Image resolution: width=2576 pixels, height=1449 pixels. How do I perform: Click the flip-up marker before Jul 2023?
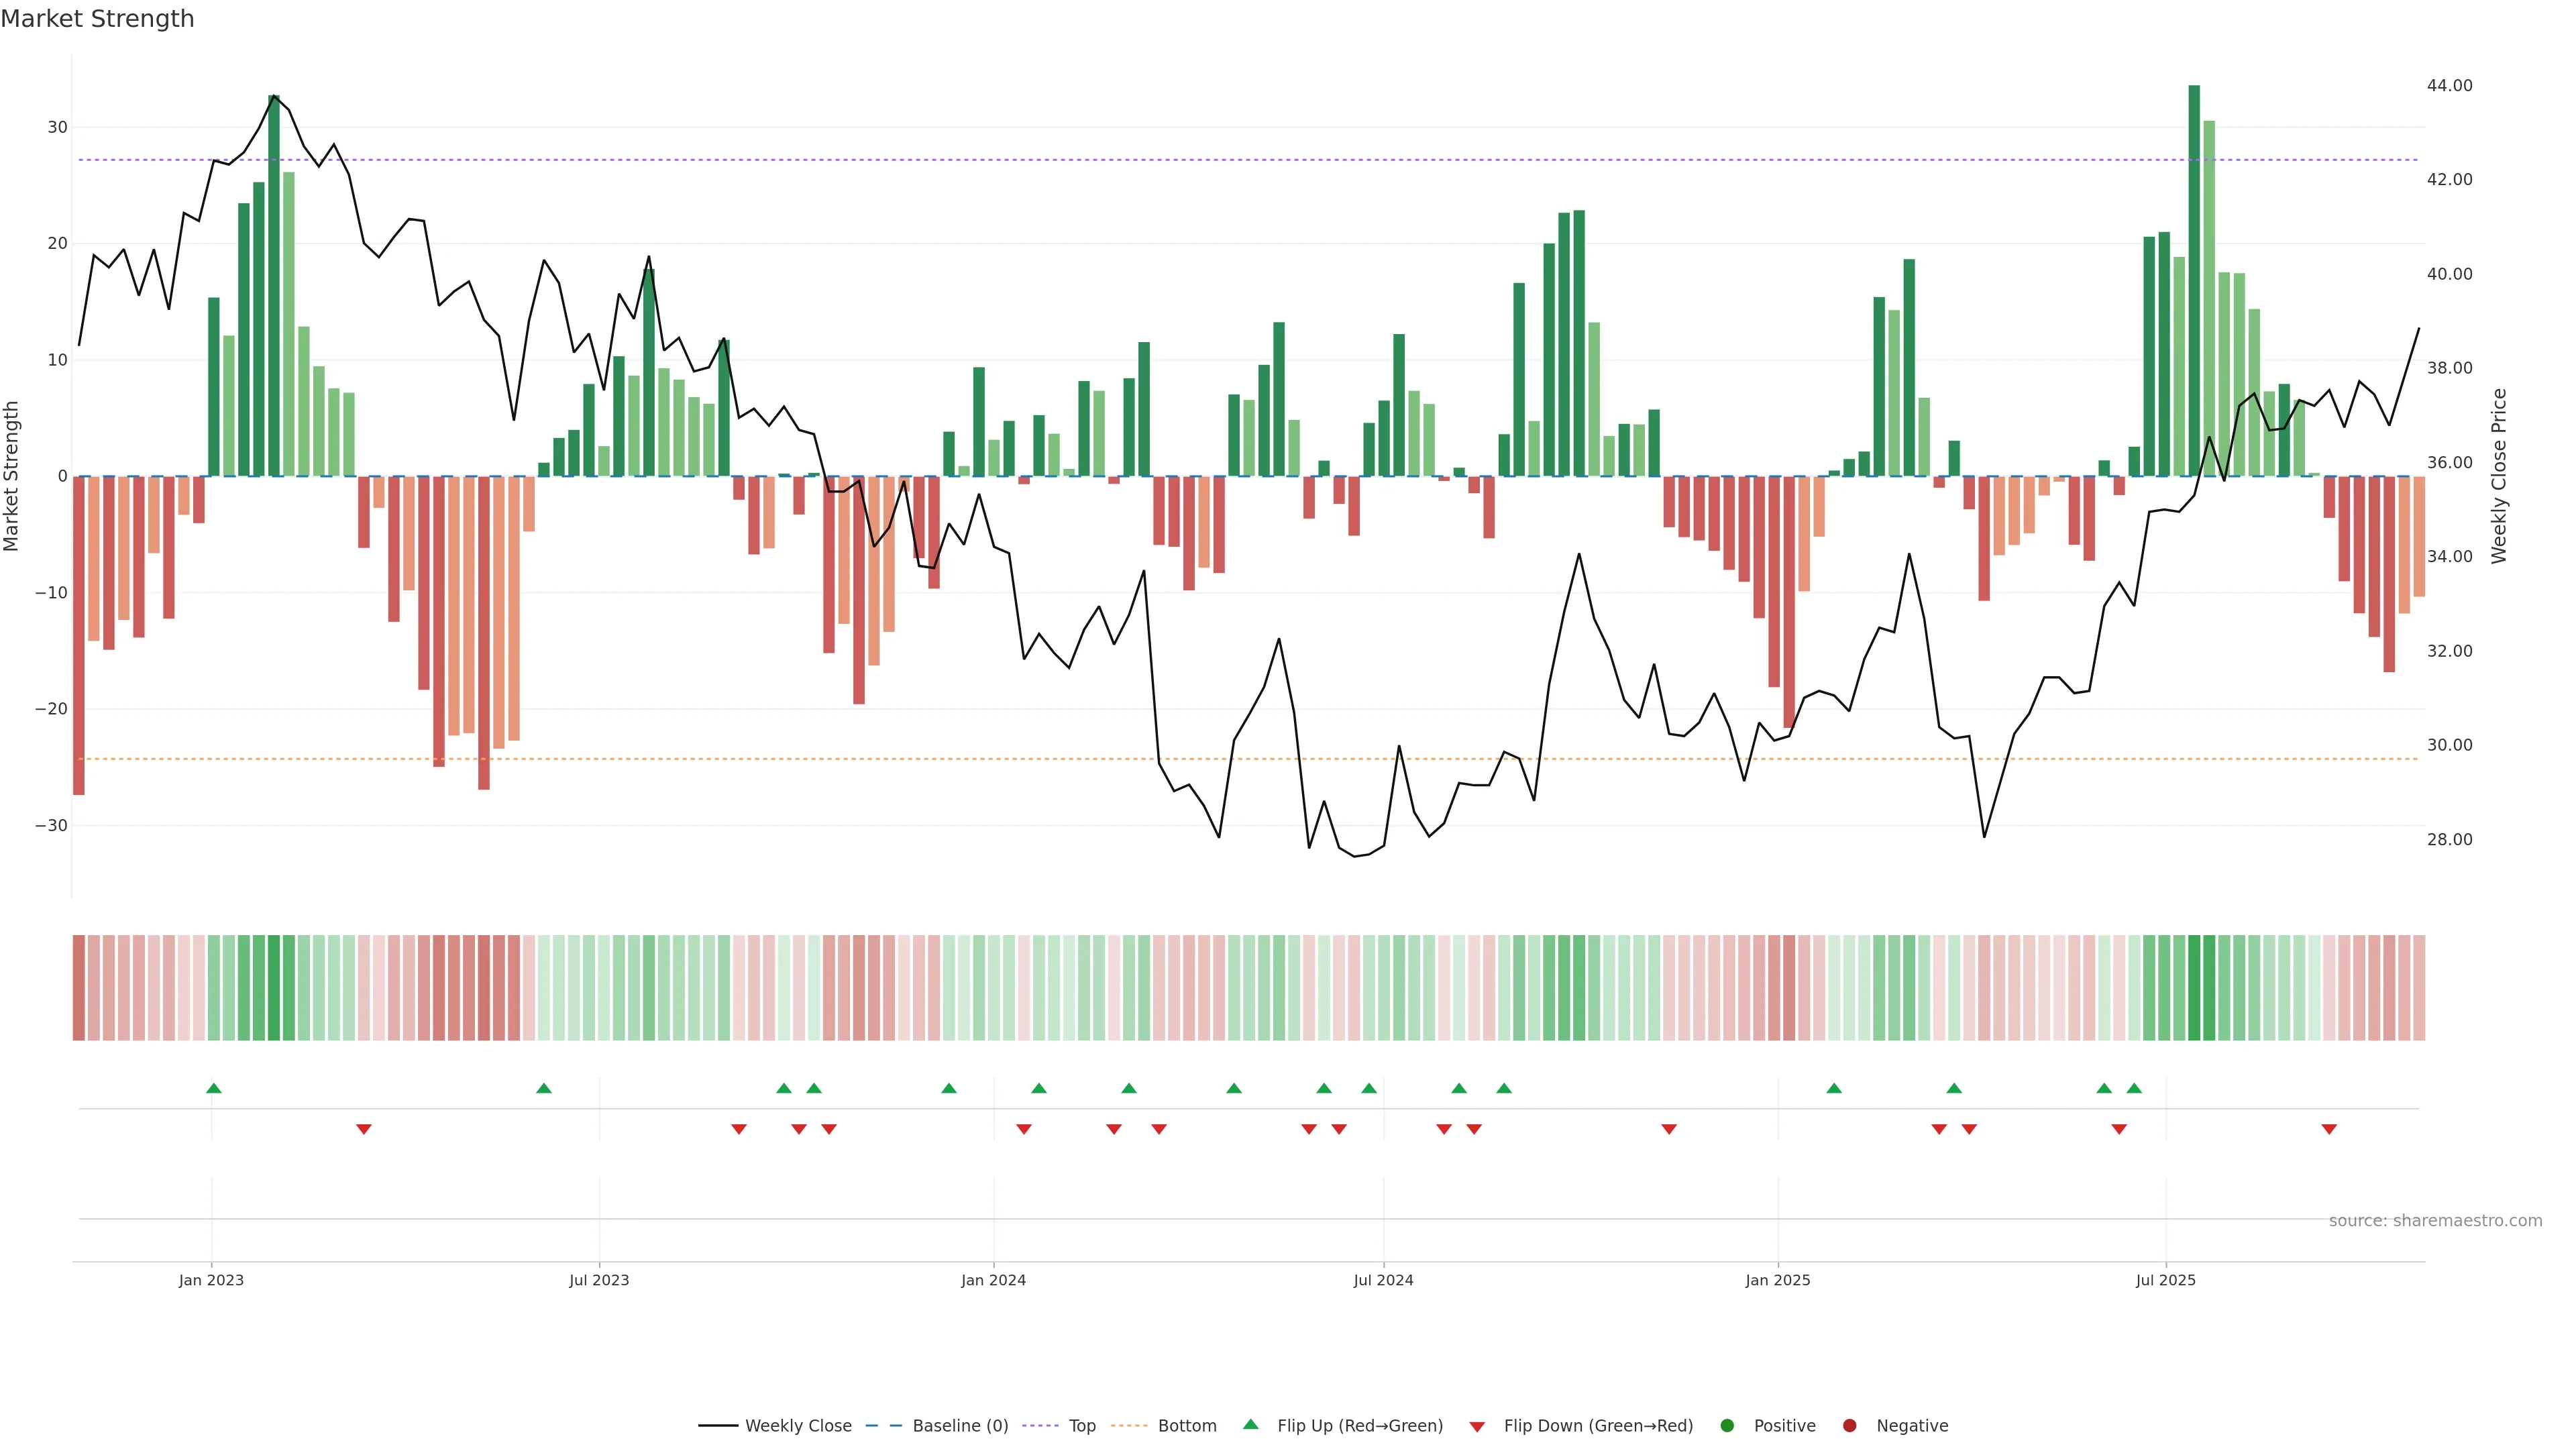click(x=544, y=1088)
